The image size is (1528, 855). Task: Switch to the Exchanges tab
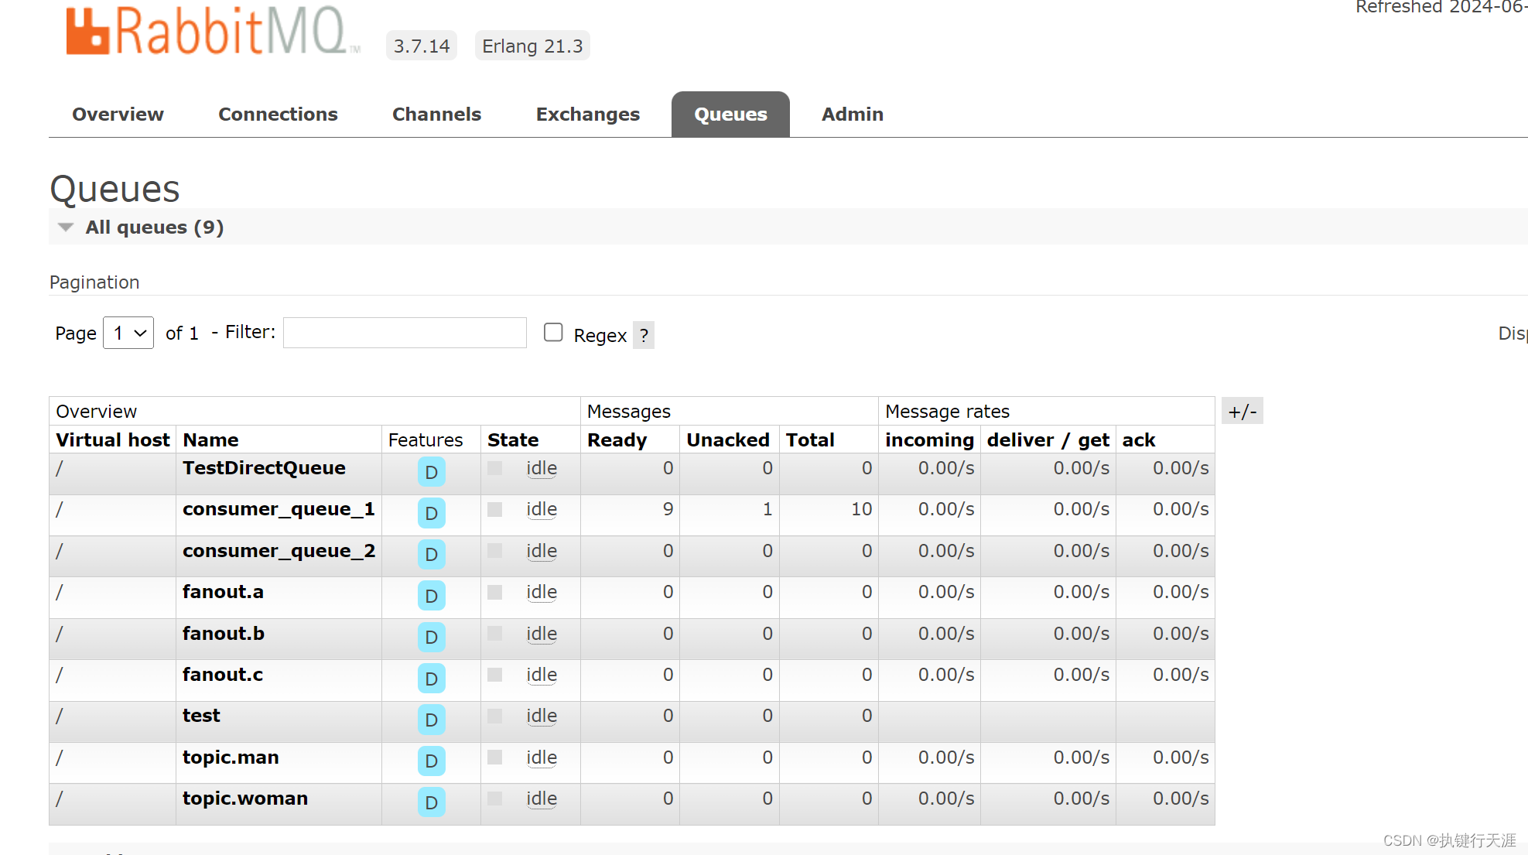coord(588,115)
